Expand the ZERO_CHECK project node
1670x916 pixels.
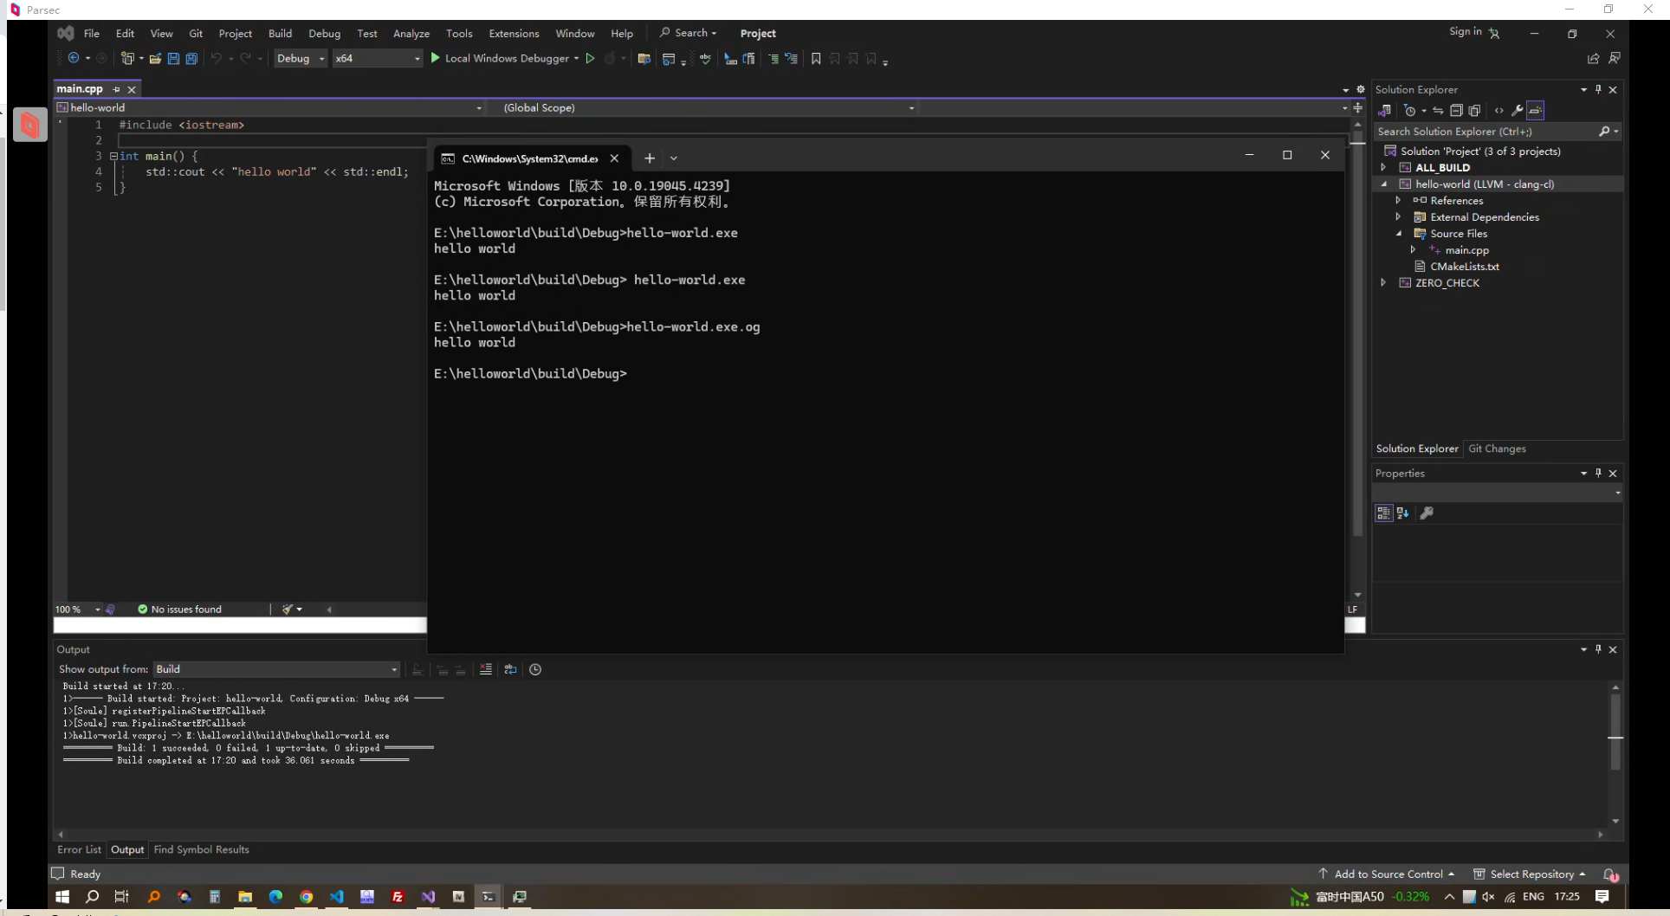(x=1383, y=282)
